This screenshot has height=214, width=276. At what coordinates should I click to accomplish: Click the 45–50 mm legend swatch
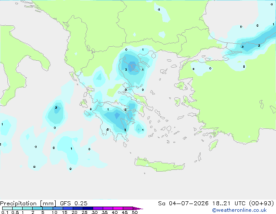(128, 208)
